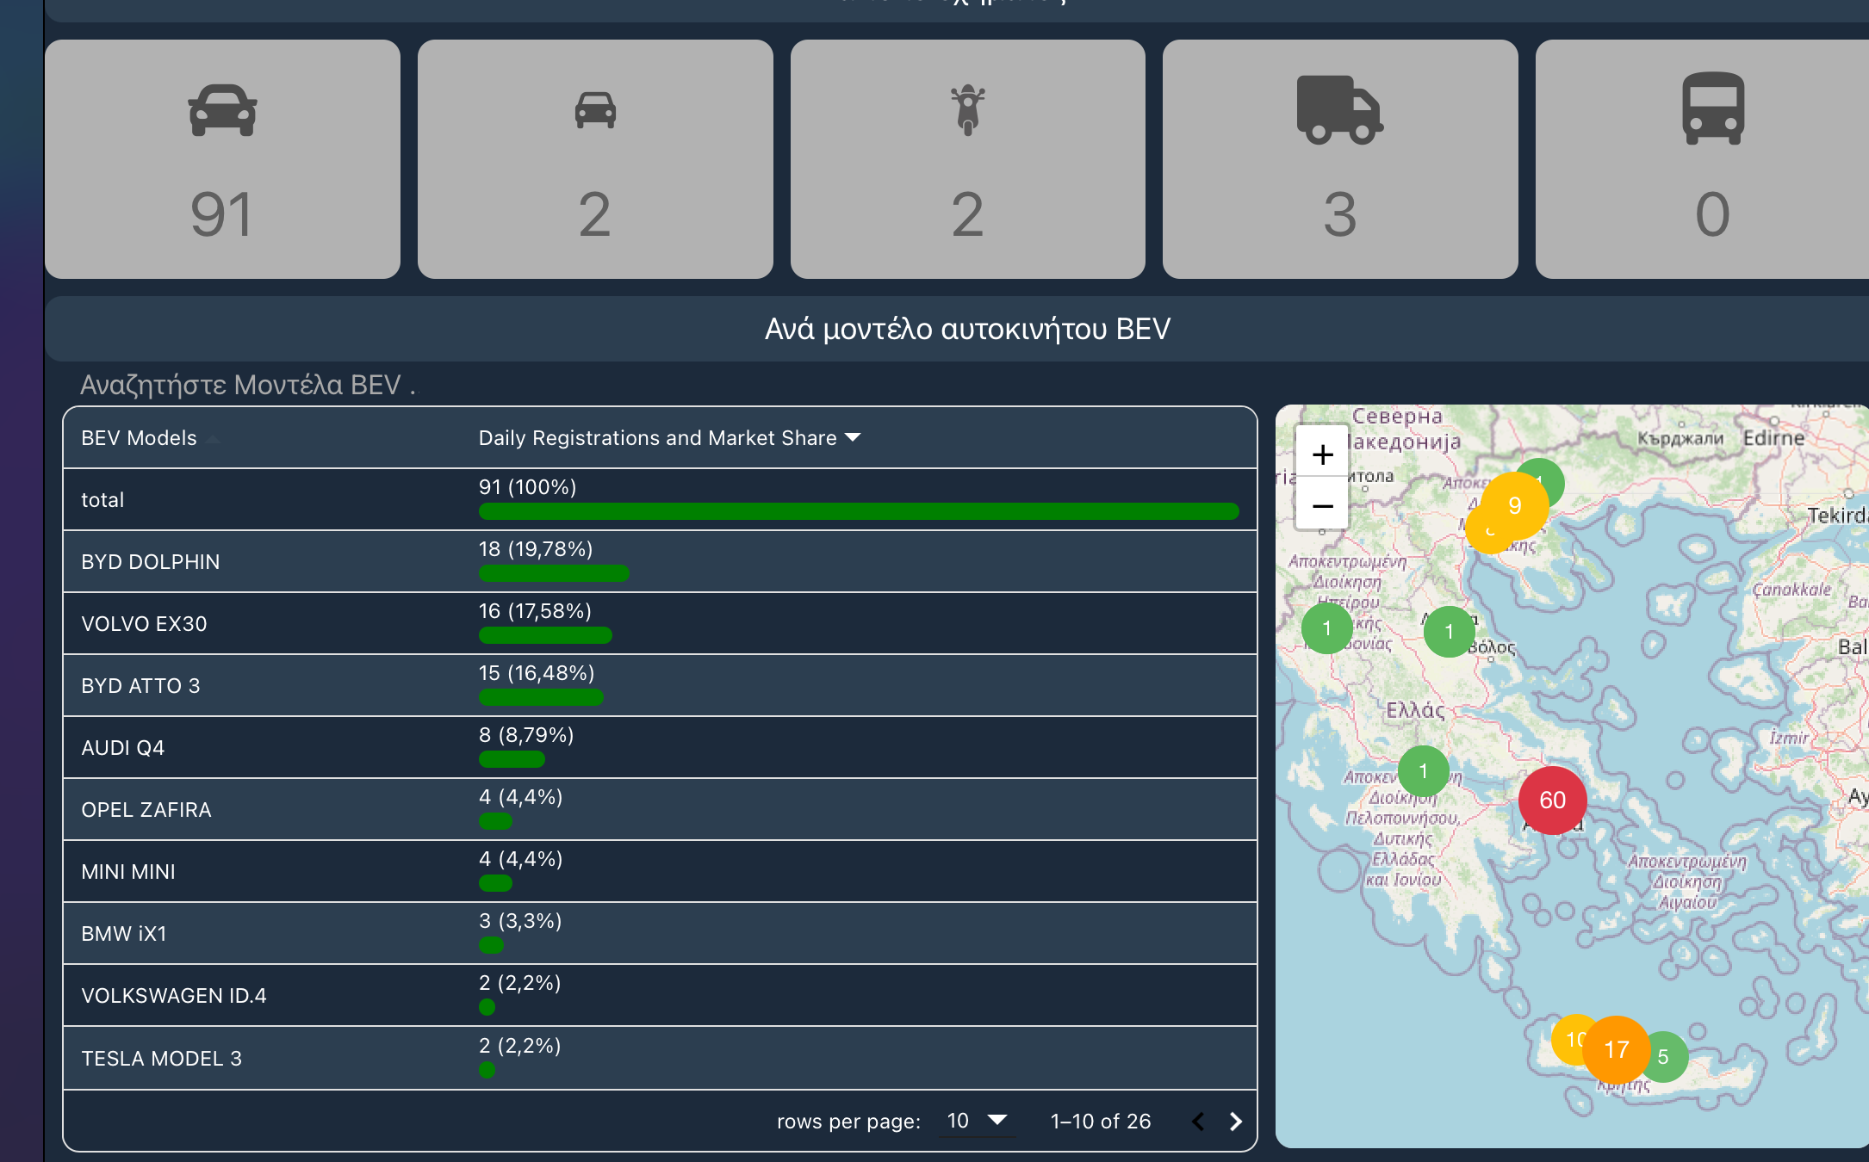
Task: Click the orange map cluster marked 17
Action: pyautogui.click(x=1616, y=1050)
